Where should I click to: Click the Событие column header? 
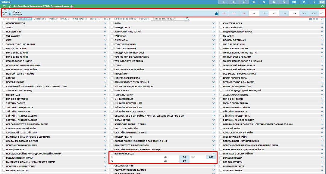click(x=6, y=2)
